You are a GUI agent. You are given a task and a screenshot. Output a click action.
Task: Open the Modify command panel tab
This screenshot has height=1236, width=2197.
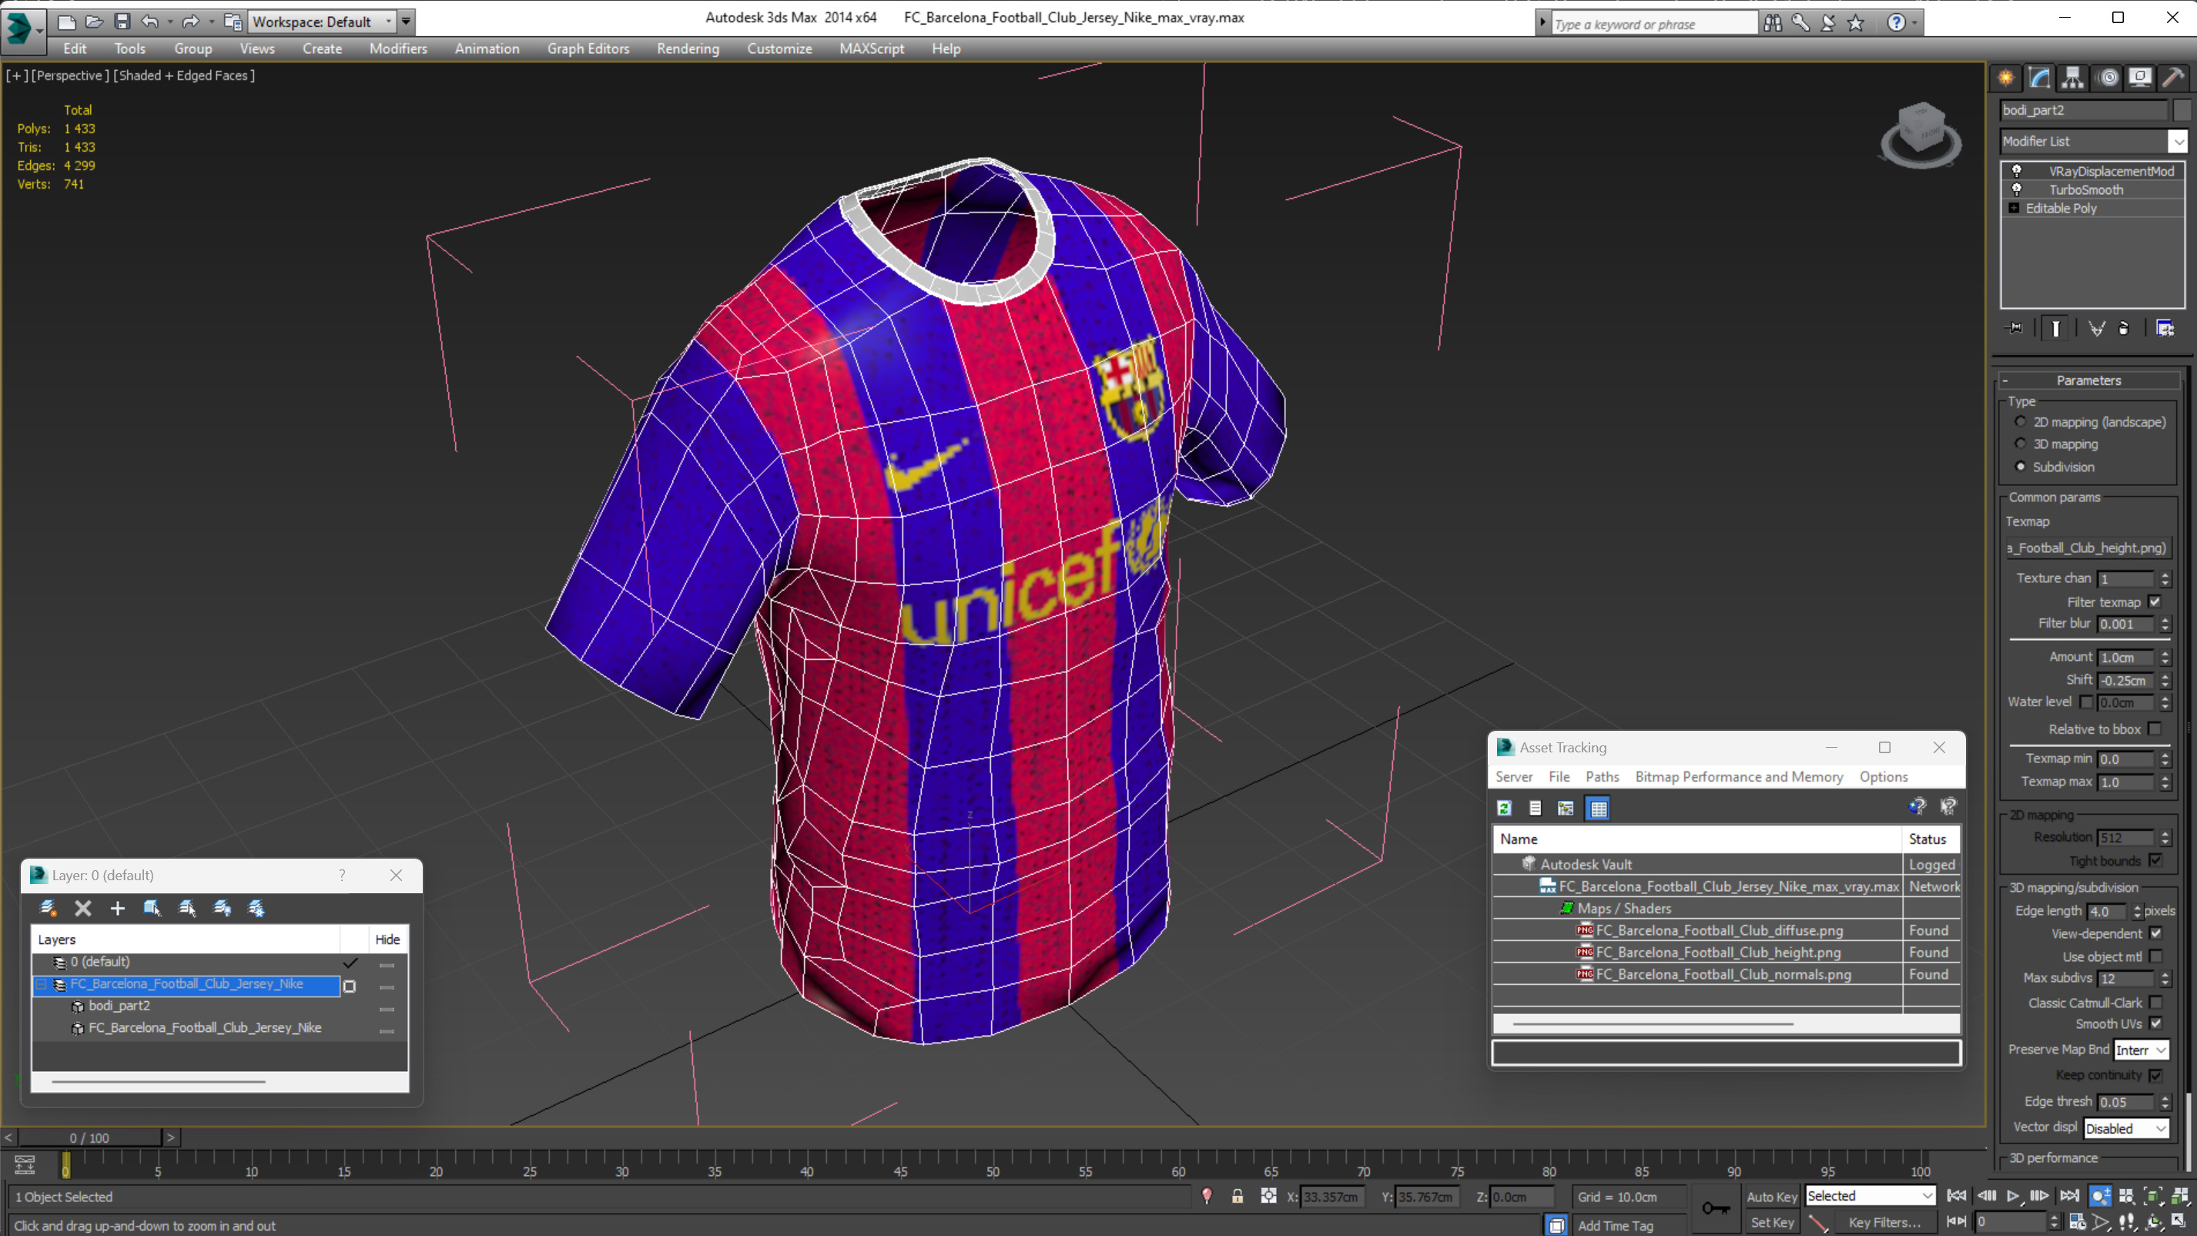(2039, 79)
